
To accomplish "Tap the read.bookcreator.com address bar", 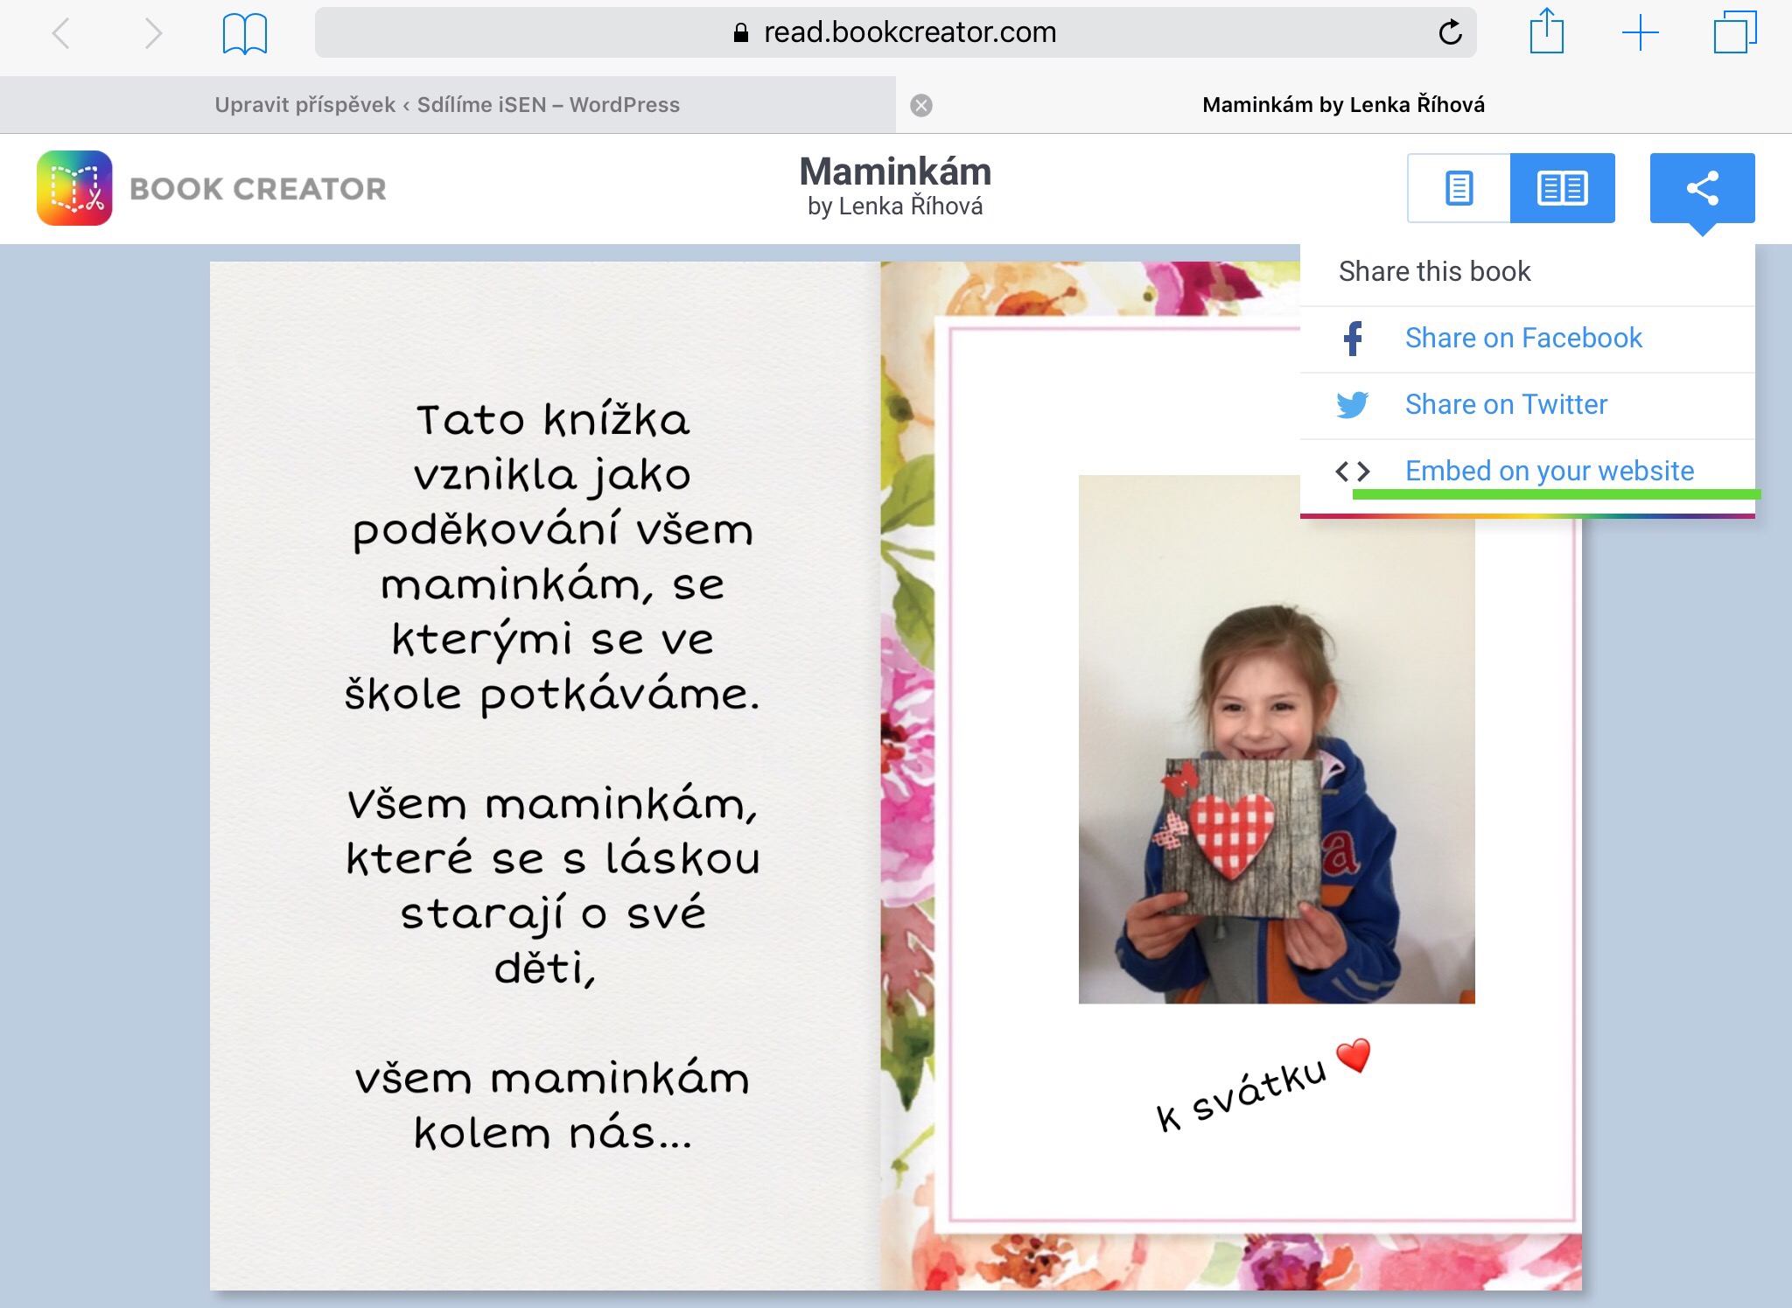I will 895,32.
